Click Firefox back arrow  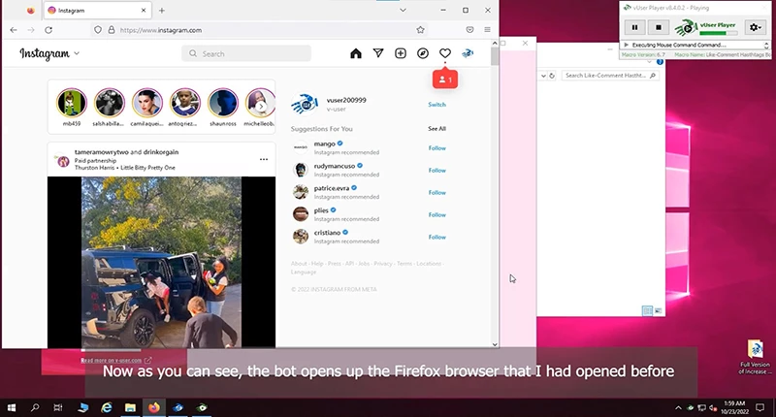coord(14,30)
